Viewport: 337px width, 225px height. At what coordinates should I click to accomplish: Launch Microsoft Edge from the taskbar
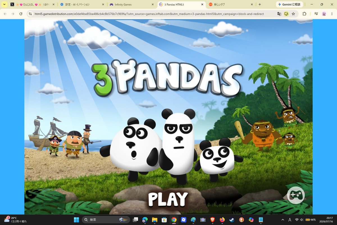pos(145,220)
